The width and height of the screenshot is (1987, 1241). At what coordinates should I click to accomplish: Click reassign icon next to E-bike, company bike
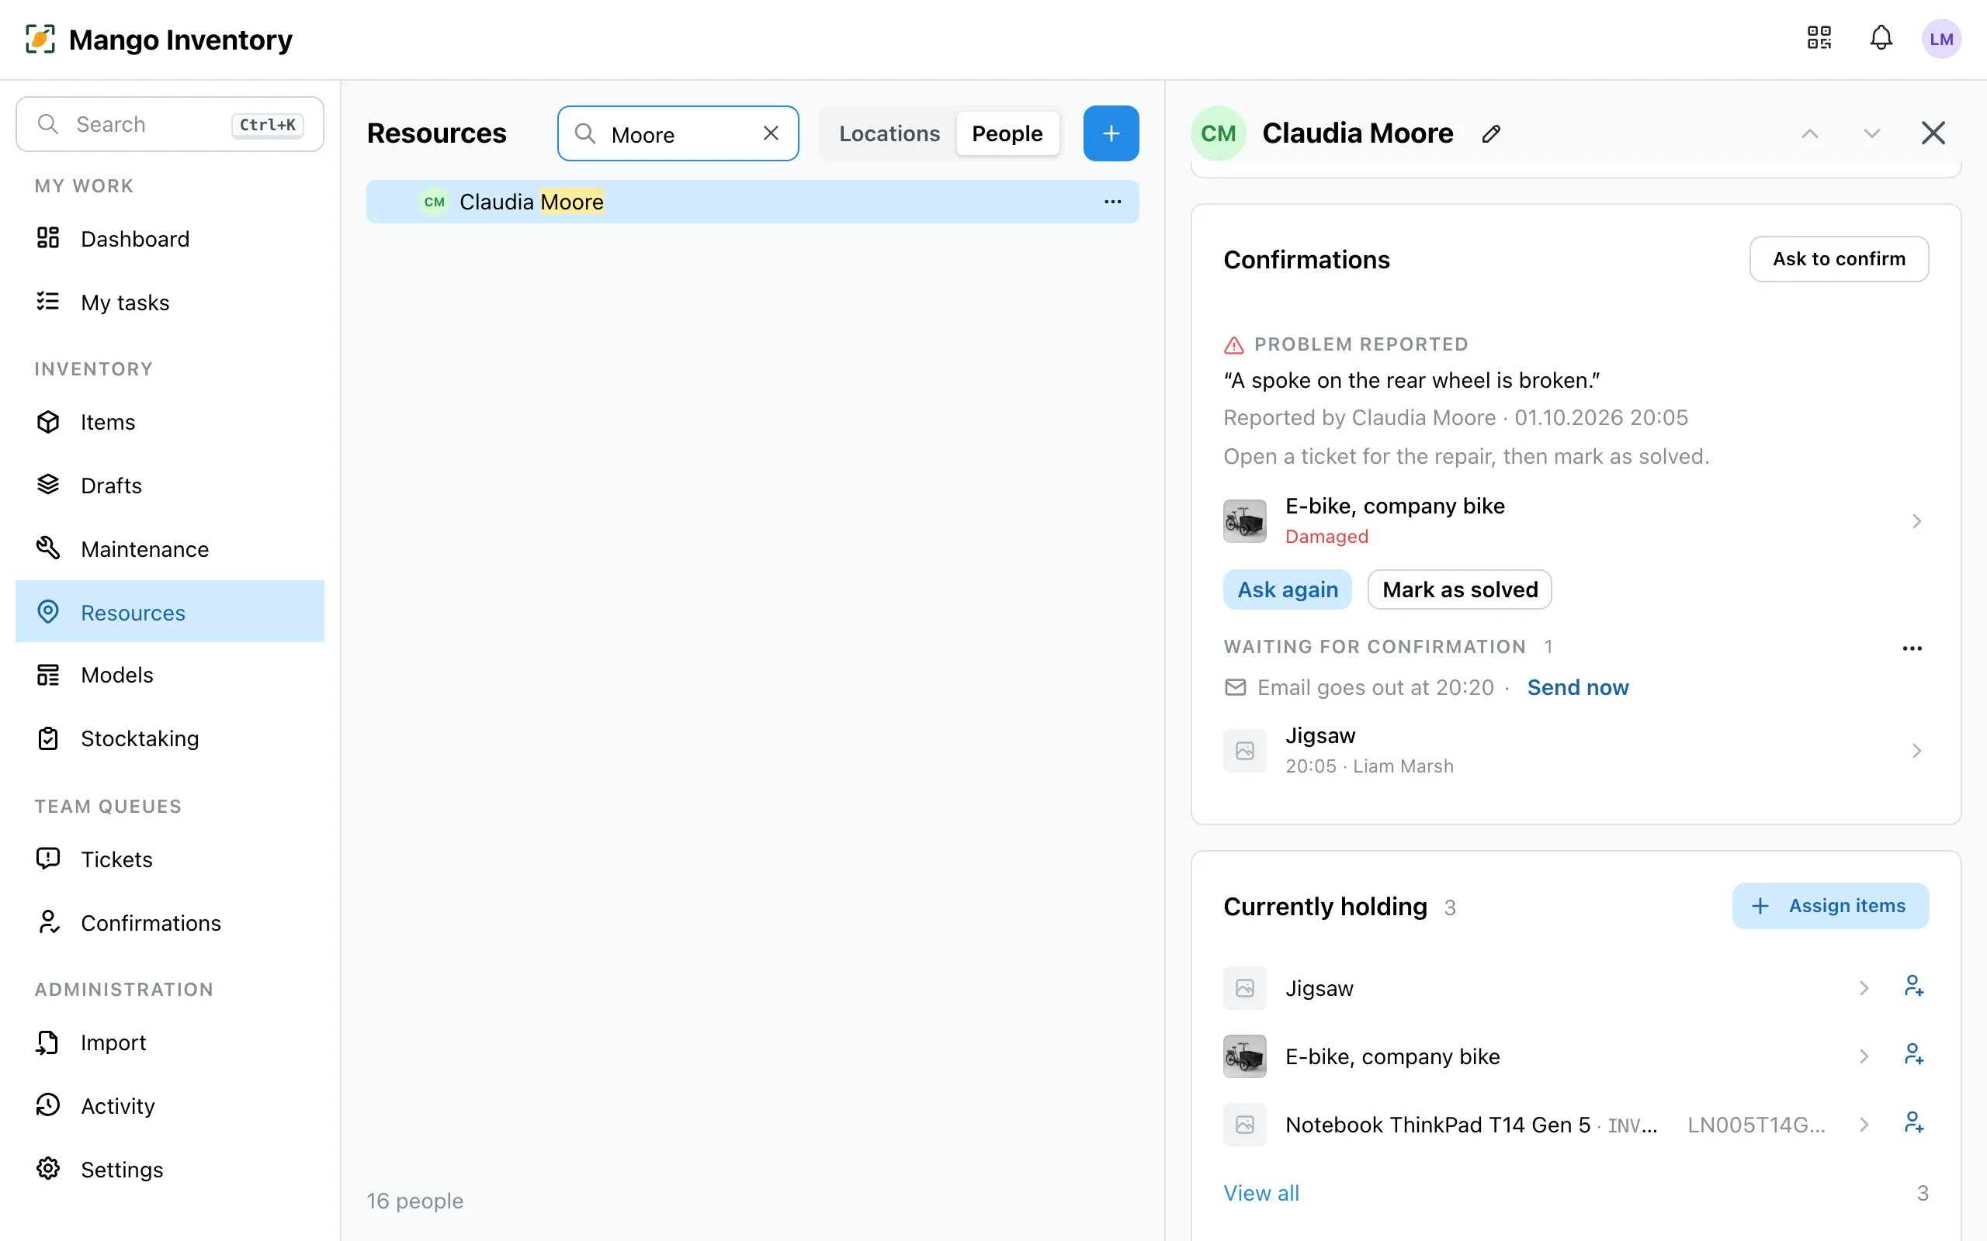coord(1914,1056)
